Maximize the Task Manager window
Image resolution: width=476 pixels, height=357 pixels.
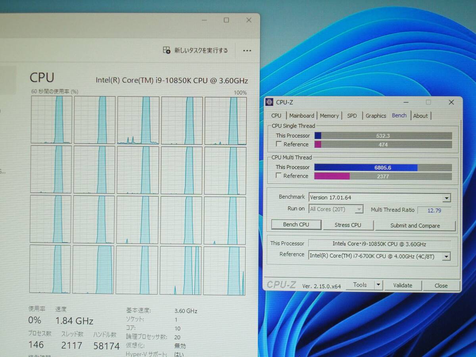pos(226,20)
